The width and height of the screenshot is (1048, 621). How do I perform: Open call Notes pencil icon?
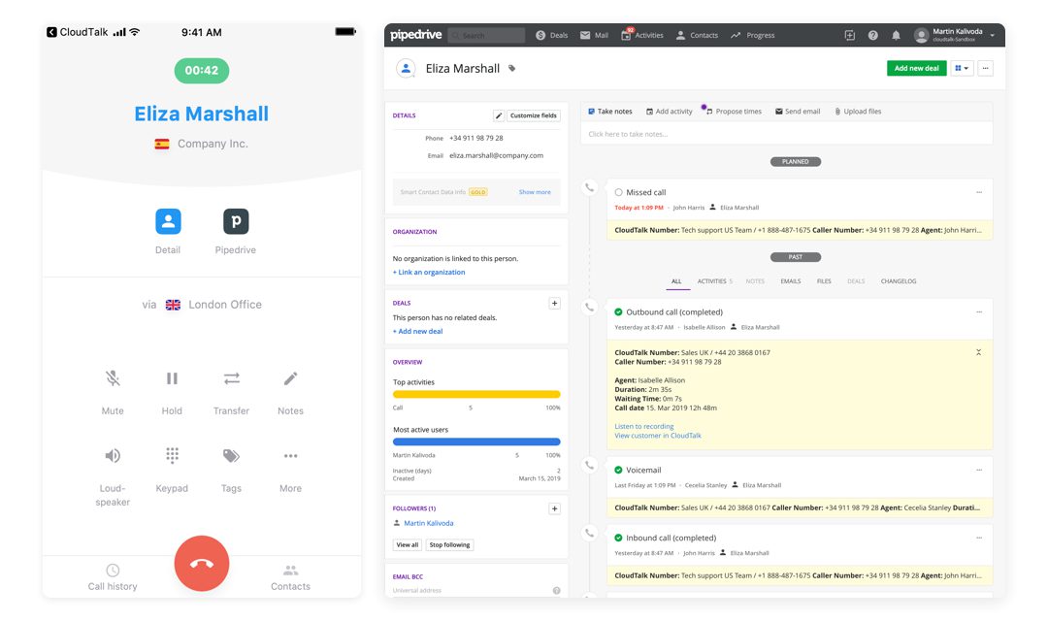pyautogui.click(x=290, y=379)
